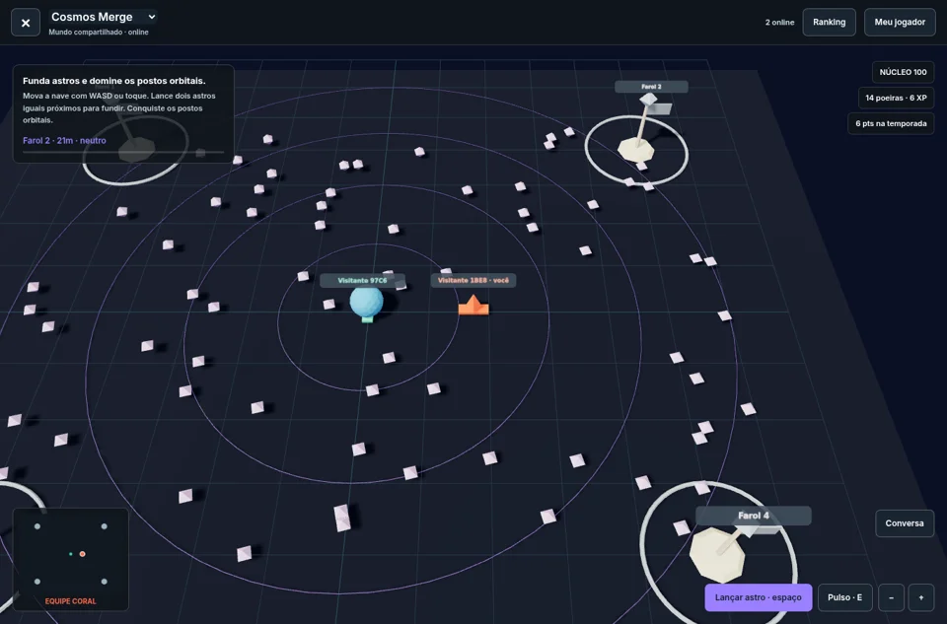Activate the Pulso · E button
947x624 pixels.
tap(845, 597)
